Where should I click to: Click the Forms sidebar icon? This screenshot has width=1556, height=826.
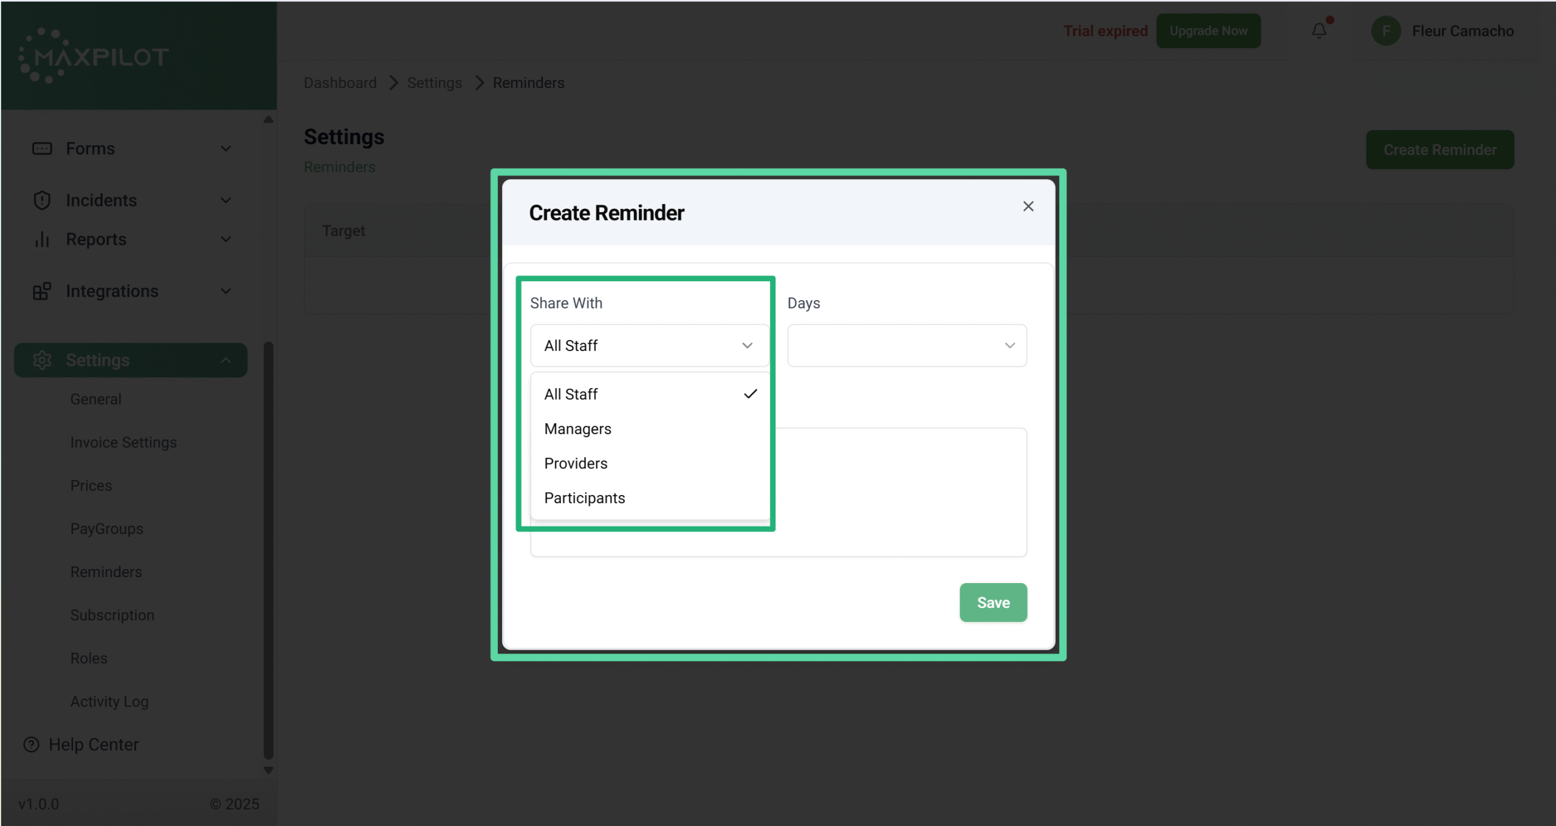pos(42,149)
